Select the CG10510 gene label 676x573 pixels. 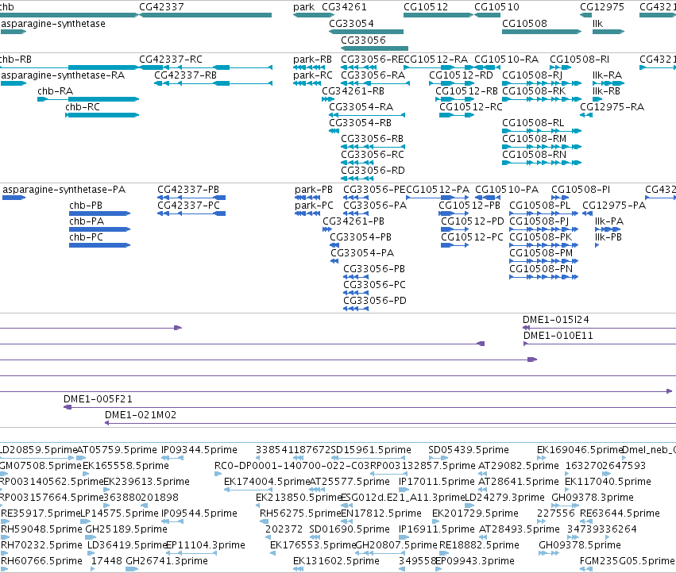[496, 7]
